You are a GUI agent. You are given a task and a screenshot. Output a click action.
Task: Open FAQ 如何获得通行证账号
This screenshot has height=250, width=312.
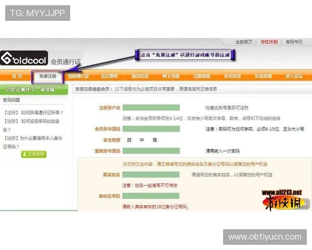coord(33,113)
